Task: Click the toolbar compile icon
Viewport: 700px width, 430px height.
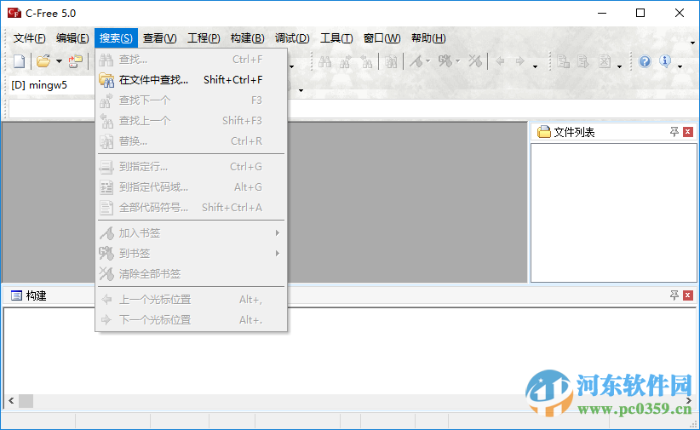Action: (563, 61)
